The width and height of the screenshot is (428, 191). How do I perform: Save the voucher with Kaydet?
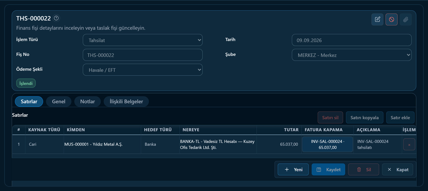tap(328, 169)
